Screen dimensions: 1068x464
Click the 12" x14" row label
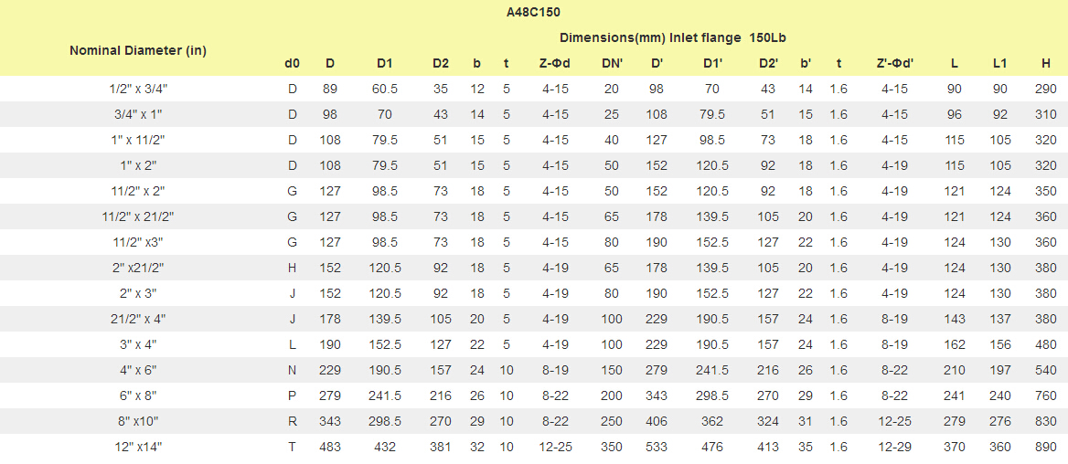(x=138, y=447)
